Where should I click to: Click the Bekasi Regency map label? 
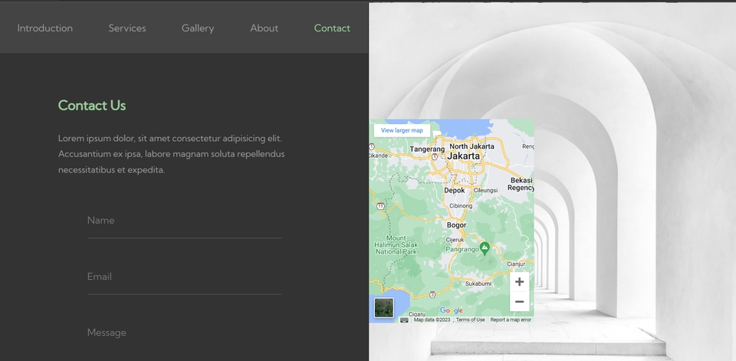click(521, 184)
